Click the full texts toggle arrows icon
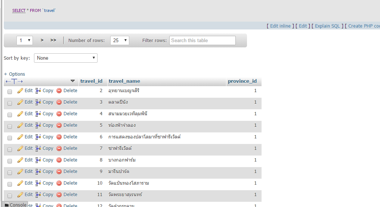This screenshot has height=207, width=380. pos(14,81)
